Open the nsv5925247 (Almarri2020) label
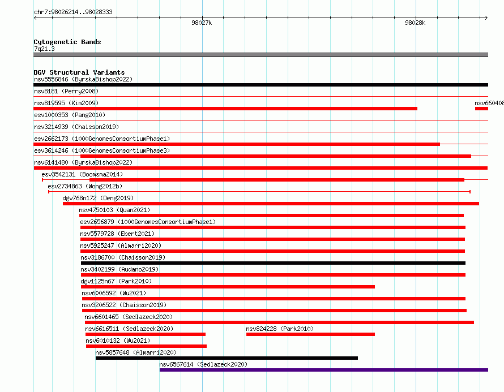504x392 pixels. pyautogui.click(x=121, y=245)
